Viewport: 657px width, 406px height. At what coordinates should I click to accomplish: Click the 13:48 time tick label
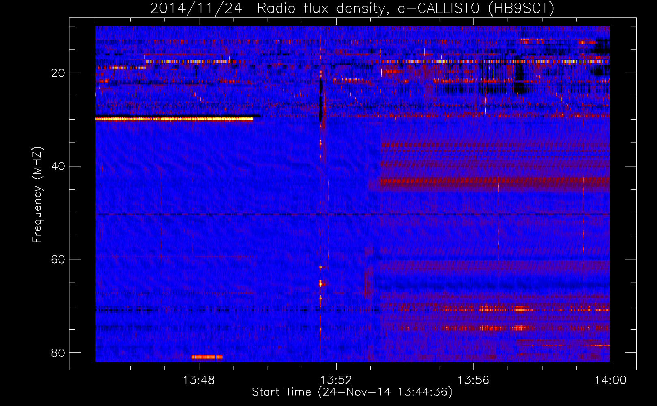pos(199,380)
